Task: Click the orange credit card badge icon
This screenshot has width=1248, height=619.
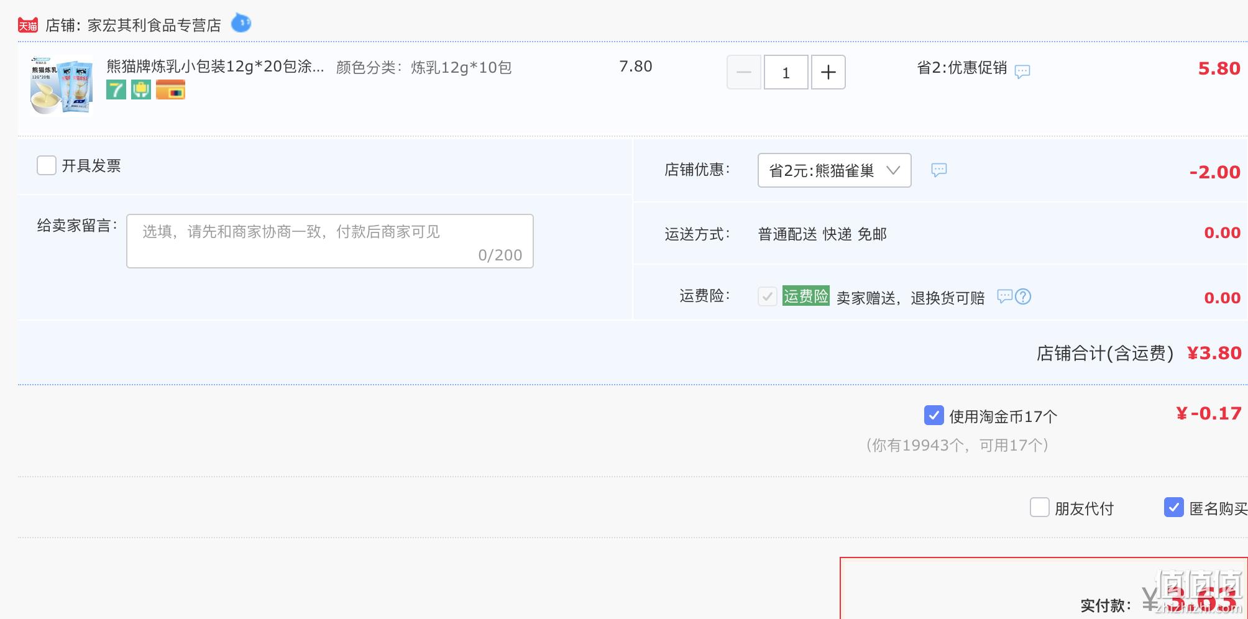Action: click(170, 90)
